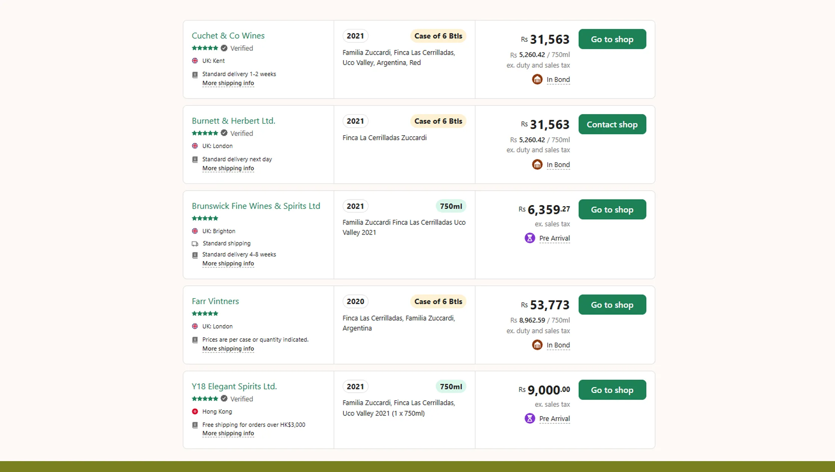
Task: Click the UK flag icon next to Kent
Action: [x=195, y=60]
